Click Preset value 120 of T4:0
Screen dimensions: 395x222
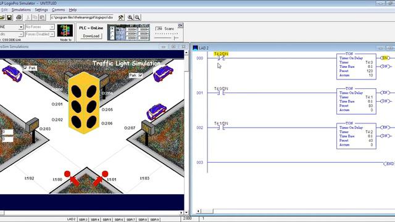coord(370,71)
